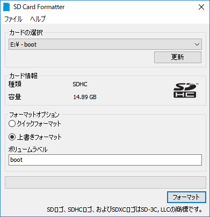
Task: Click the capacity value 14.89 GB
Action: (85, 97)
